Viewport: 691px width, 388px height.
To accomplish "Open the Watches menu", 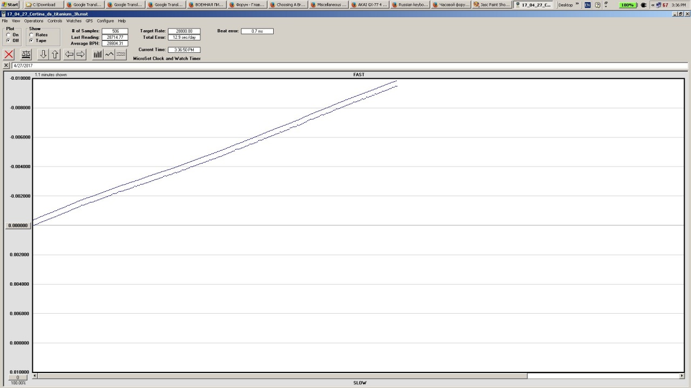I will (74, 21).
